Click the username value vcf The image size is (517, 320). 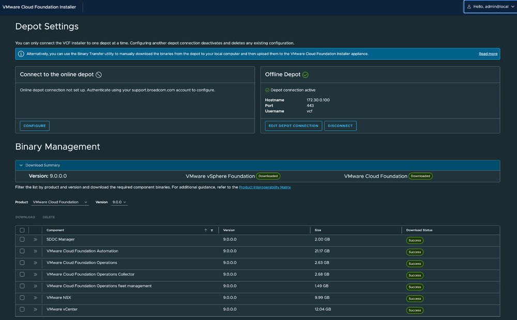[x=310, y=111]
